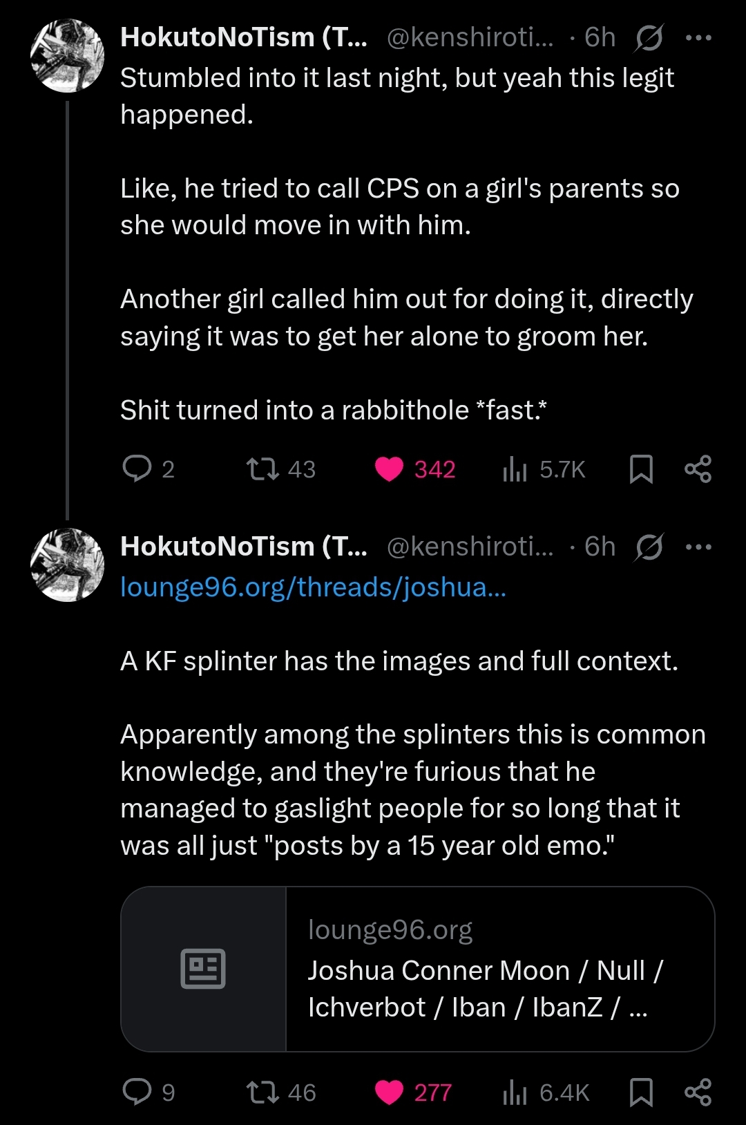This screenshot has width=746, height=1125.
Task: Bookmark the first post
Action: click(641, 469)
